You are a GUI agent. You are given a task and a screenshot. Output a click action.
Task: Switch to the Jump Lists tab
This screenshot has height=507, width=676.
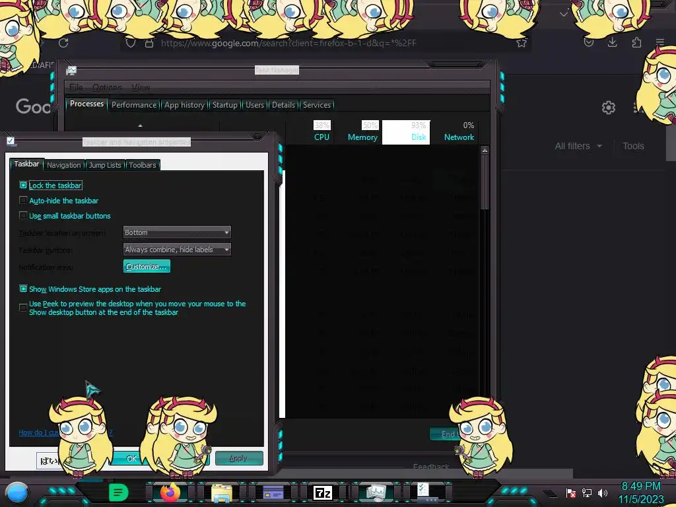click(x=105, y=164)
